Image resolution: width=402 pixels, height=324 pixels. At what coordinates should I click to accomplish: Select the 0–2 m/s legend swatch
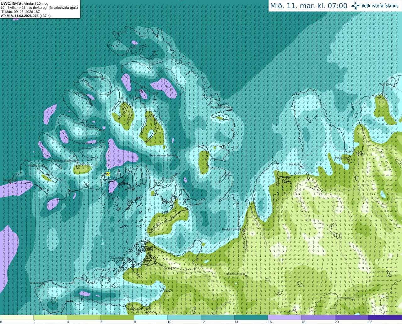[x=17, y=317]
